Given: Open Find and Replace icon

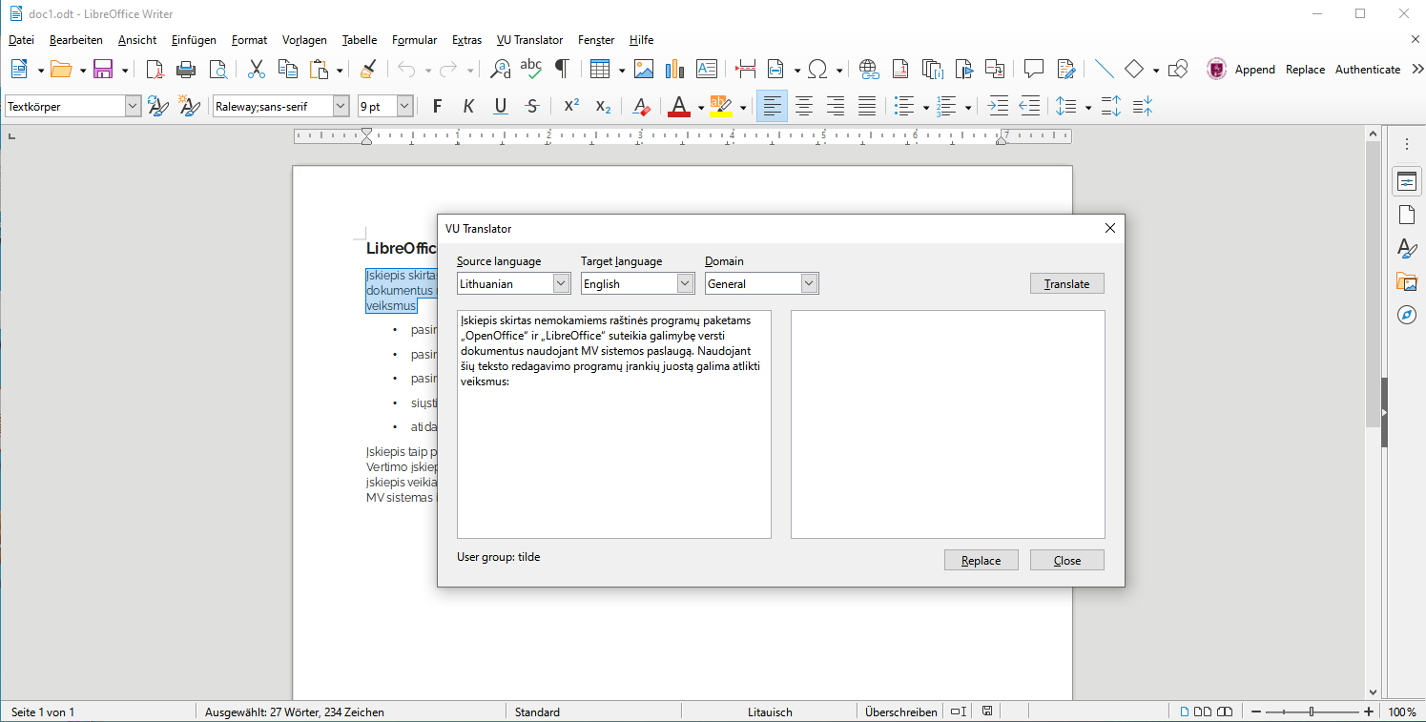Looking at the screenshot, I should point(500,69).
